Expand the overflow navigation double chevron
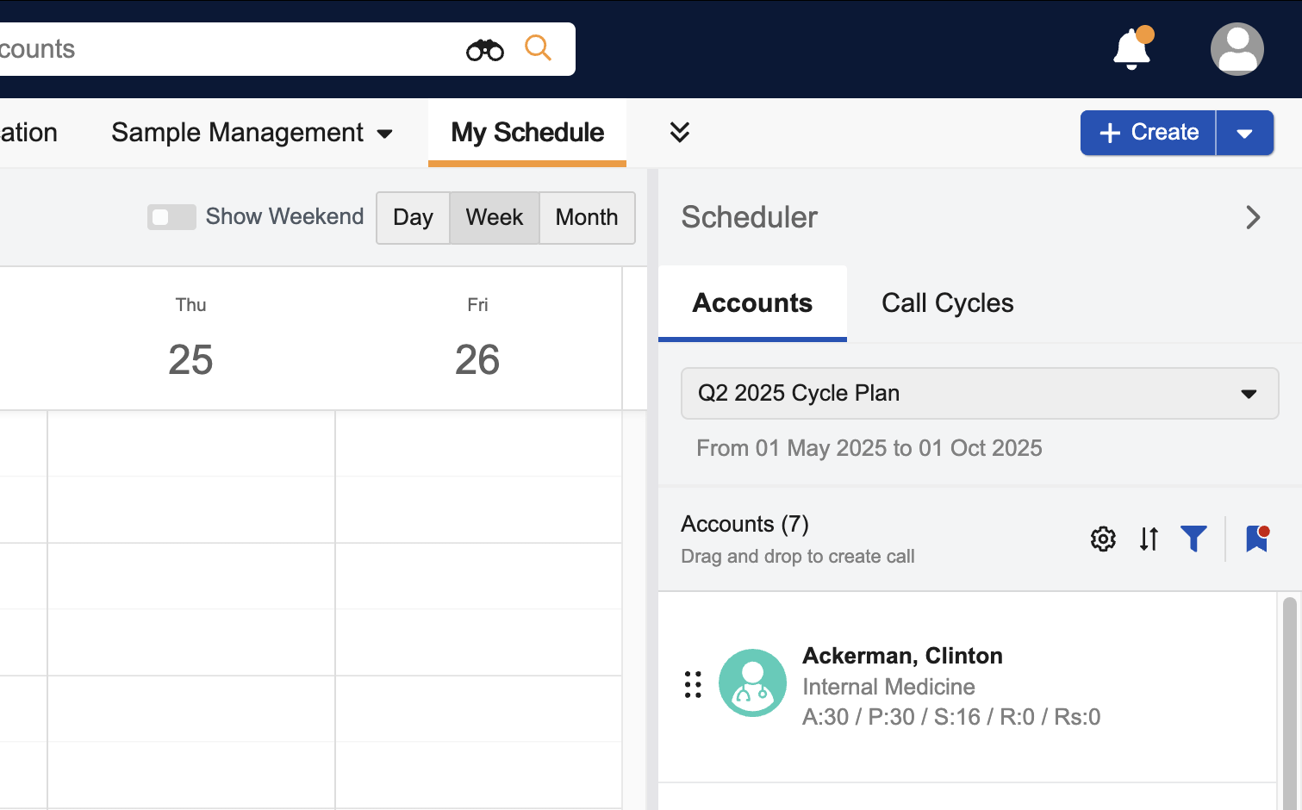1302x810 pixels. pos(679,132)
